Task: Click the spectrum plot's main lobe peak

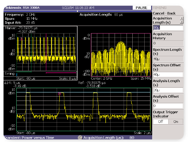Action: [121, 42]
